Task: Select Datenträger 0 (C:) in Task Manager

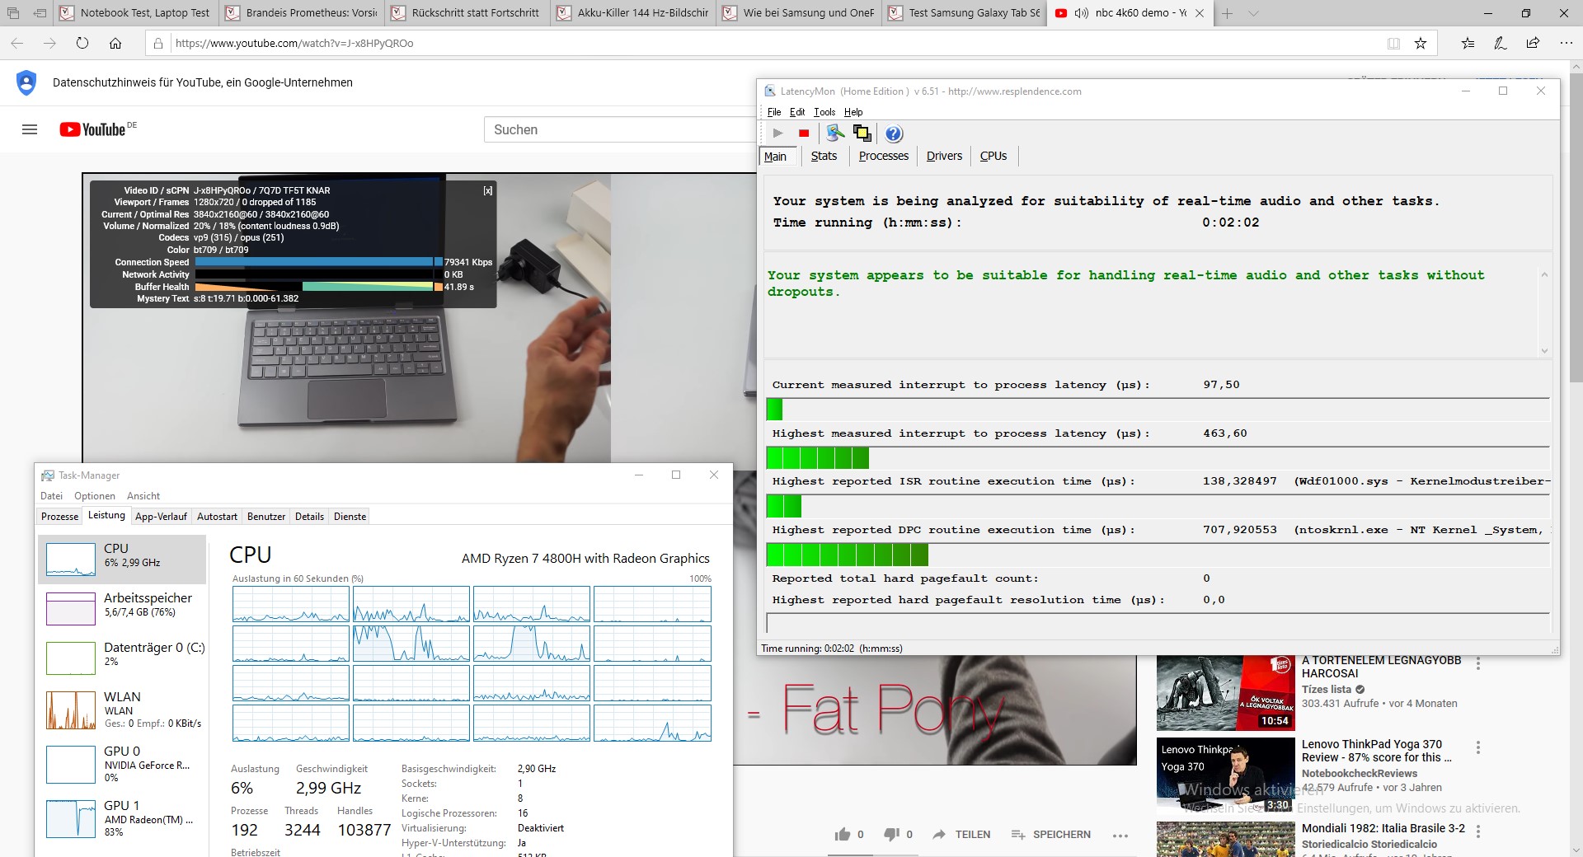Action: pos(122,658)
